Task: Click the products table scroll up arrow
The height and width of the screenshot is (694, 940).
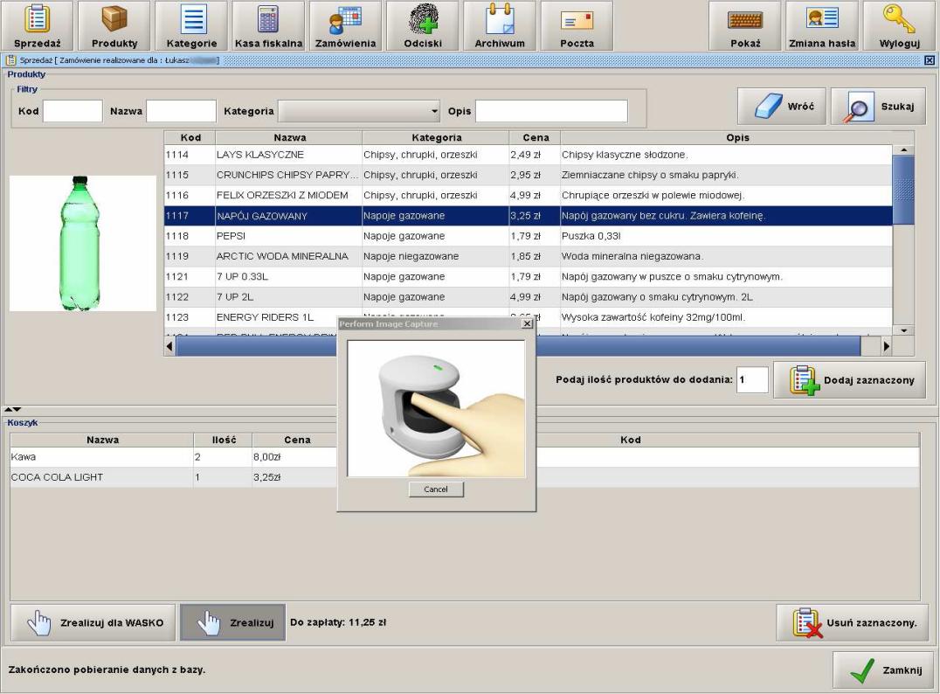Action: pos(903,150)
